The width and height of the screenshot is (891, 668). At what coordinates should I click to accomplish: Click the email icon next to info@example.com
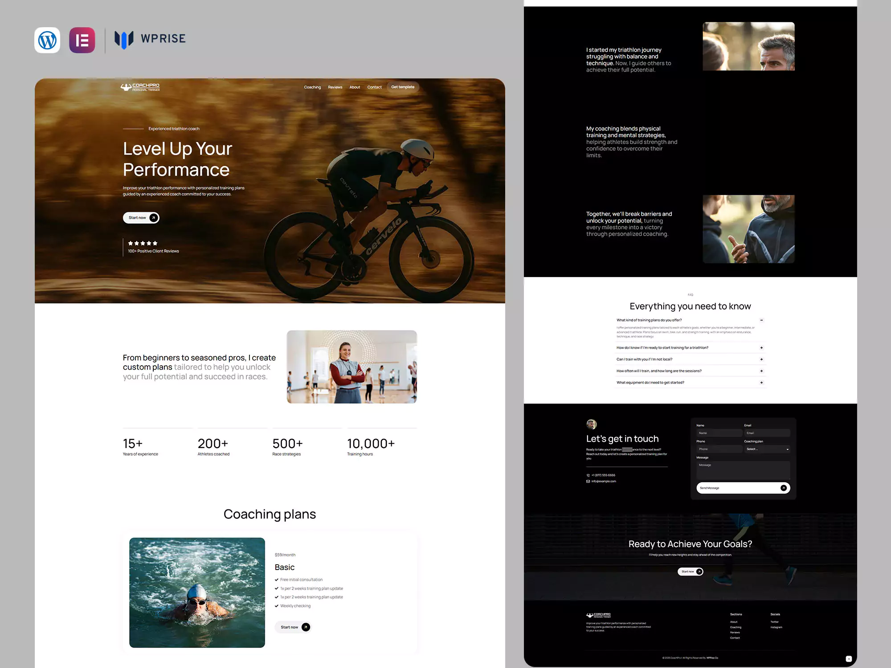[x=588, y=481]
